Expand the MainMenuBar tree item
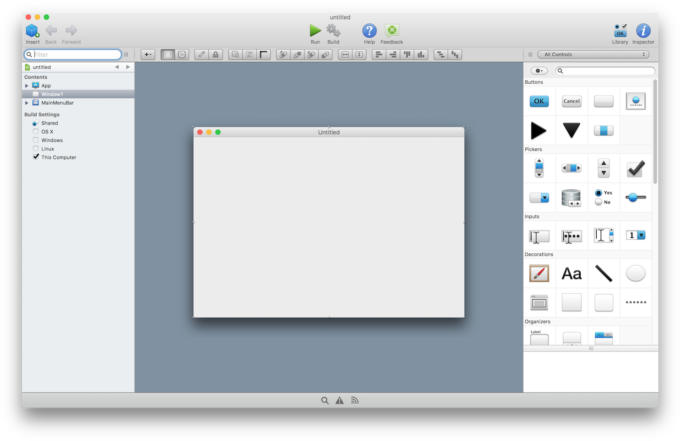The image size is (680, 441). click(x=27, y=102)
